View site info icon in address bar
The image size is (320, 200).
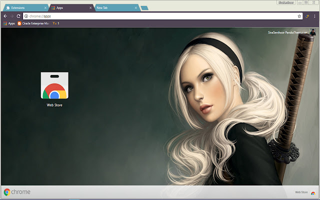coord(26,16)
